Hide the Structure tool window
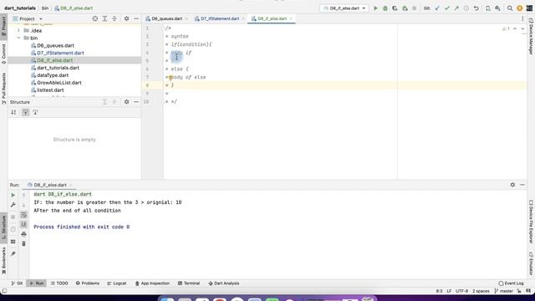Viewport: 535px width, 301px height. [136, 102]
